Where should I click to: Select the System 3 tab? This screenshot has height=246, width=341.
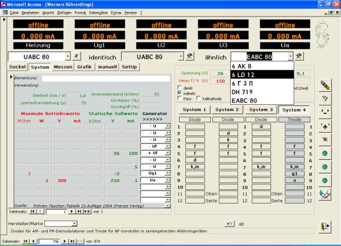(x=261, y=110)
